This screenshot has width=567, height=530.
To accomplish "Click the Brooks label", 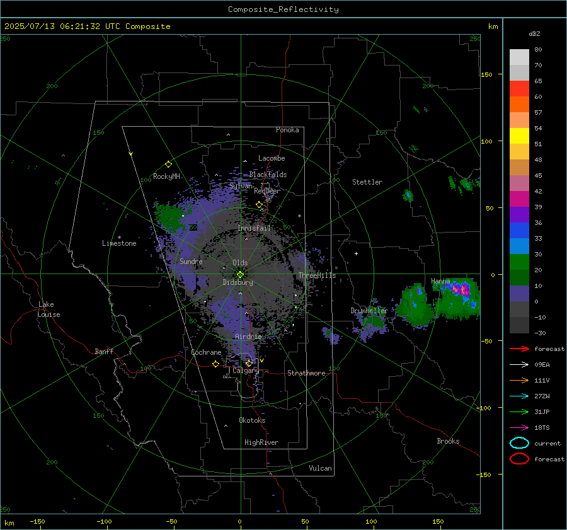I will click(x=448, y=441).
